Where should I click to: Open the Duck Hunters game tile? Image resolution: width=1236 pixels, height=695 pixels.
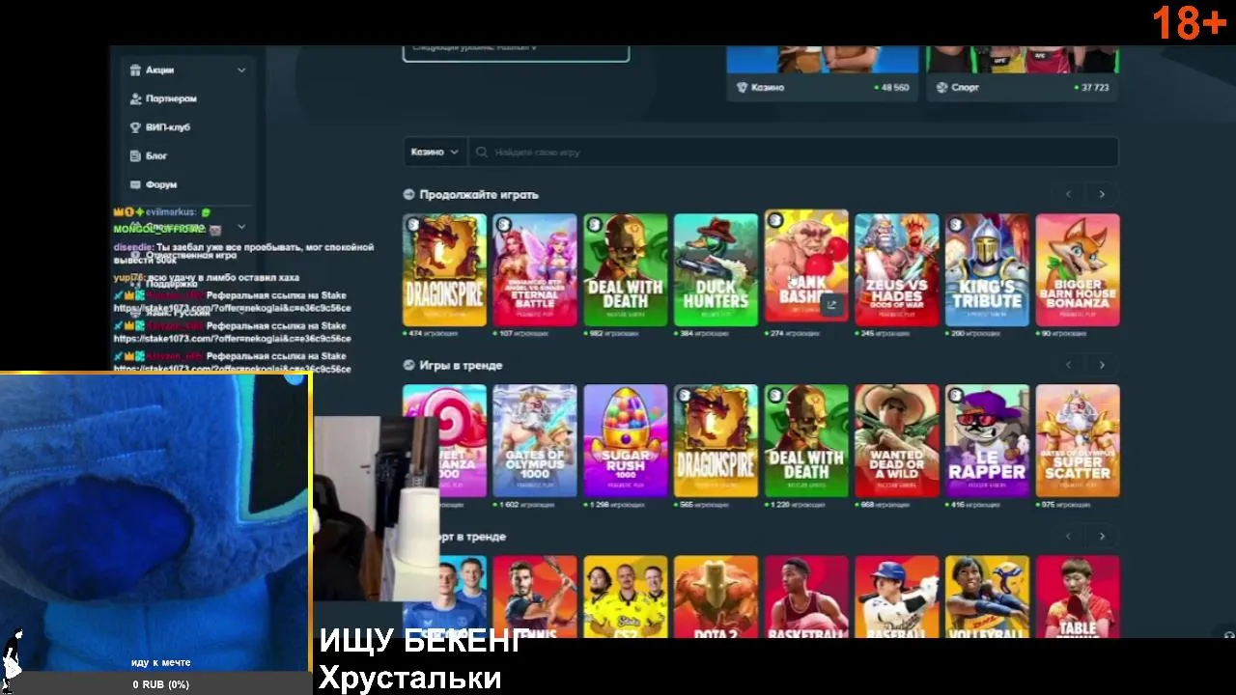pos(716,269)
